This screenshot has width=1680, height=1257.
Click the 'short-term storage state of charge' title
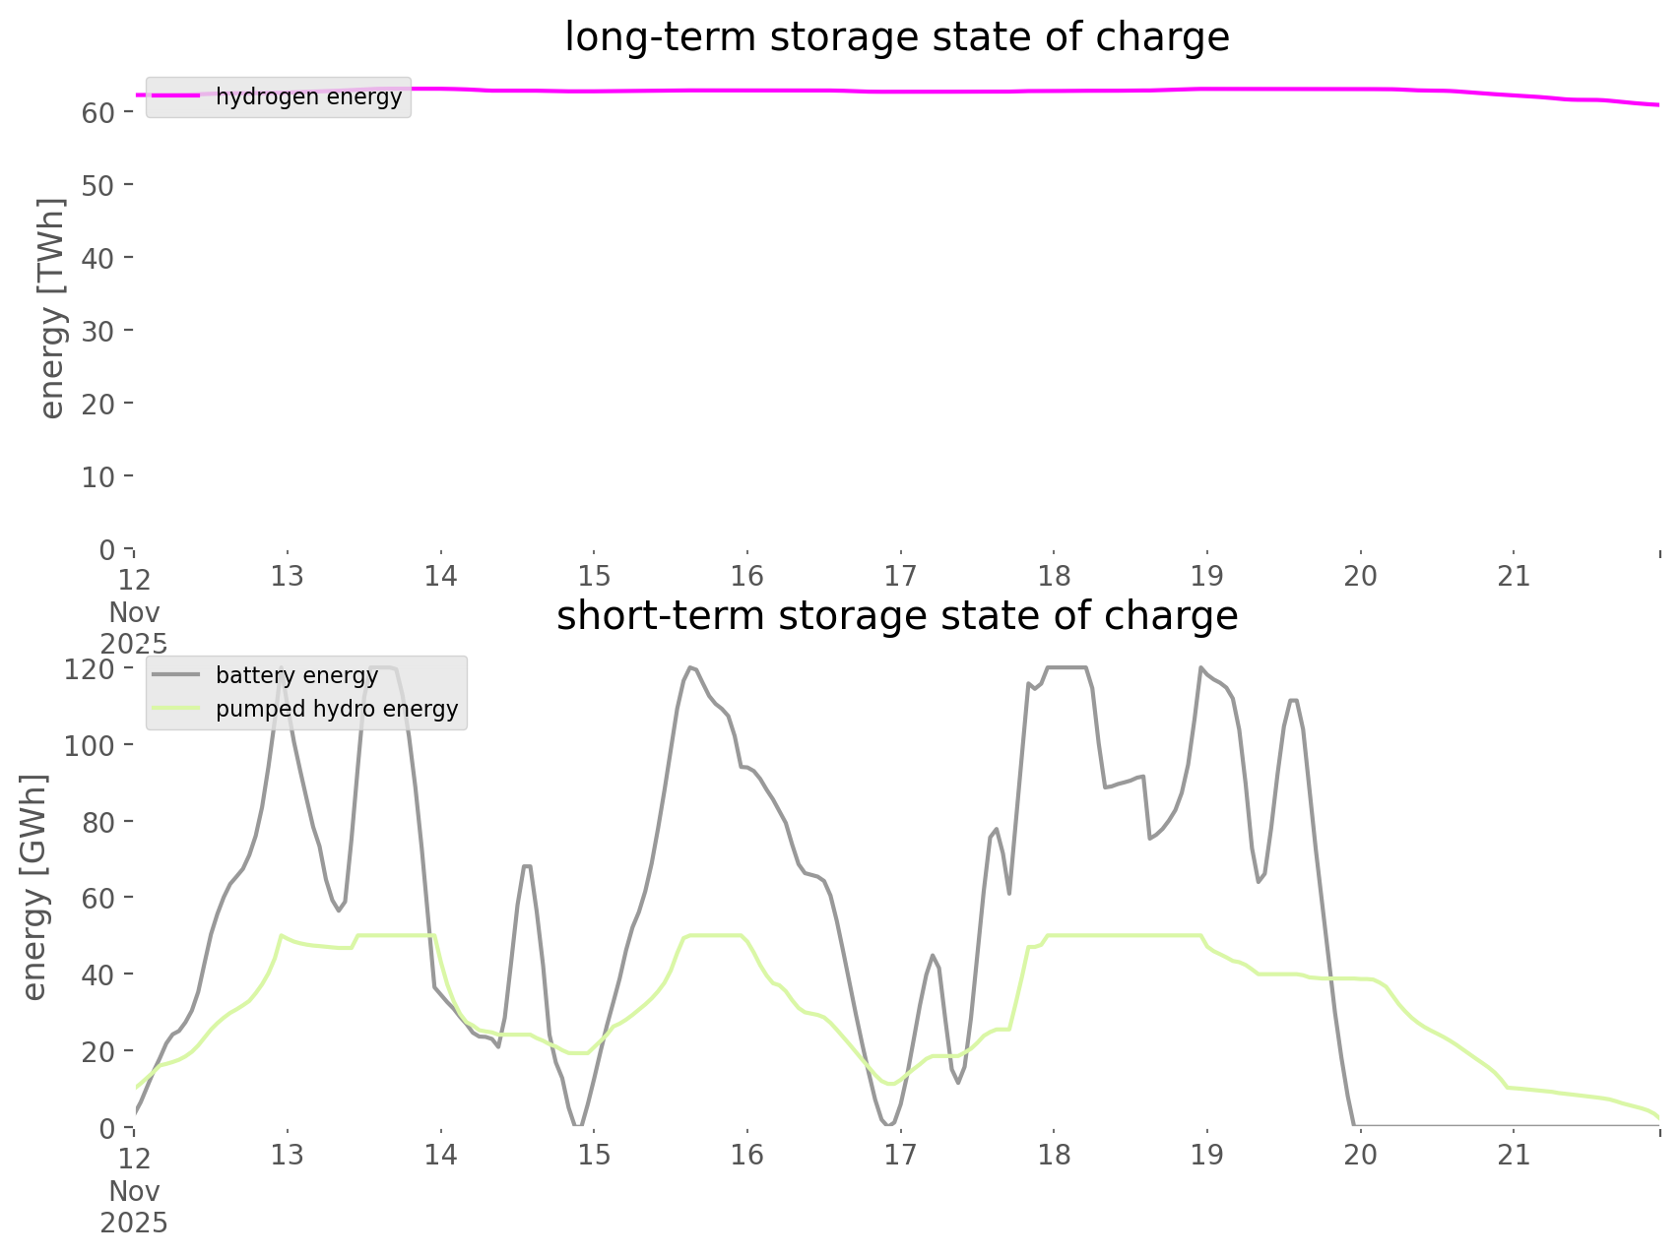pyautogui.click(x=896, y=616)
